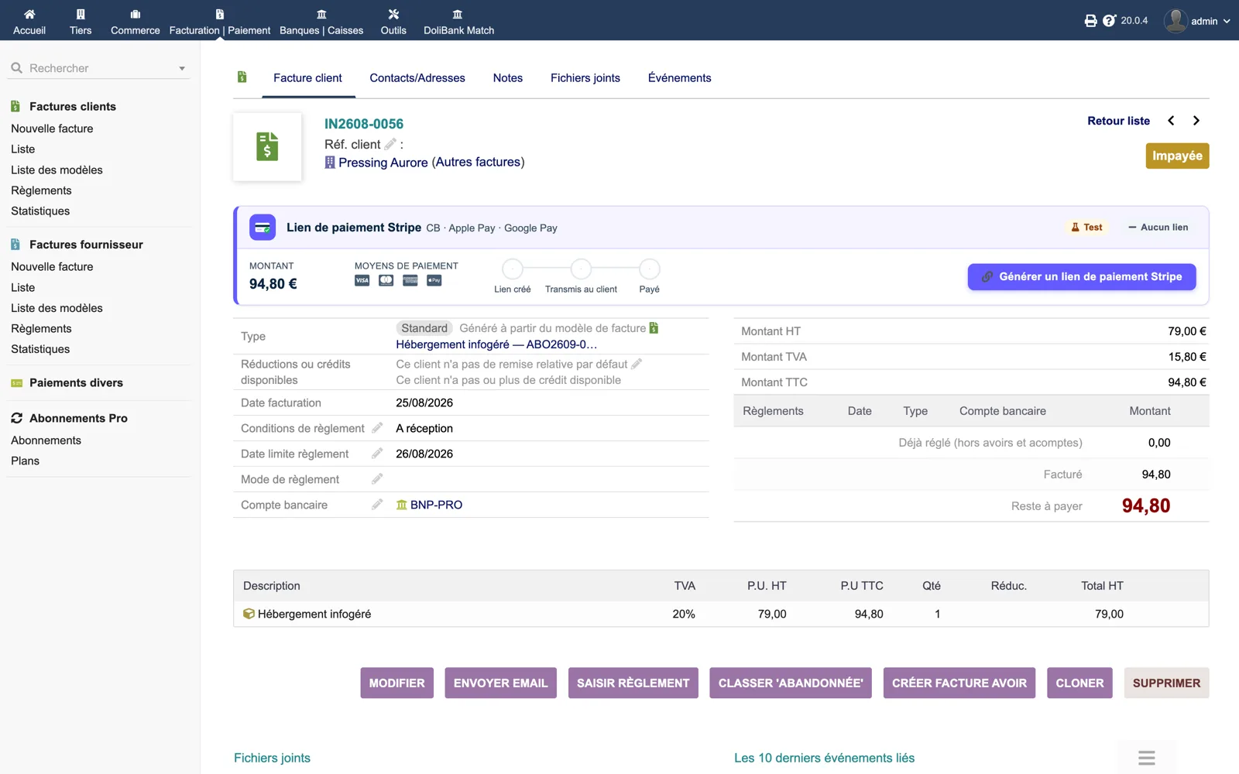The height and width of the screenshot is (774, 1239).
Task: Click the Retour liste link
Action: coord(1118,121)
